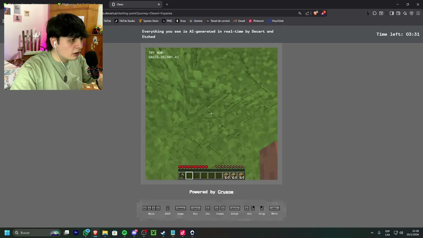Open Microsoft Store from taskbar
Screen dimensions: 423x238
point(115,233)
